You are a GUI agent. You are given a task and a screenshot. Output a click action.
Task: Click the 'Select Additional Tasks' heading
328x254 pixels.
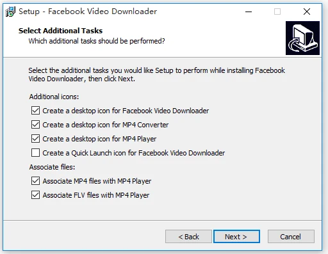[60, 31]
